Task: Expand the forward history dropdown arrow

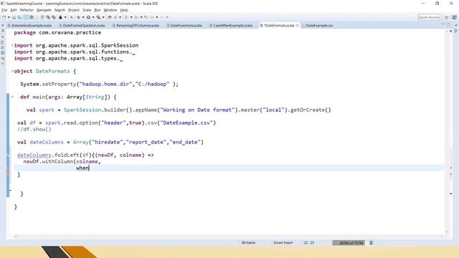Action: click(167, 17)
